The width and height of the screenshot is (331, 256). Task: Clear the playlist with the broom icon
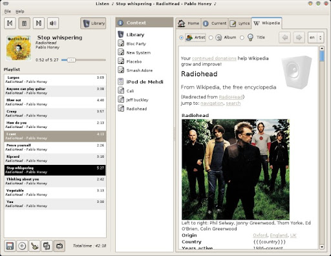34,246
